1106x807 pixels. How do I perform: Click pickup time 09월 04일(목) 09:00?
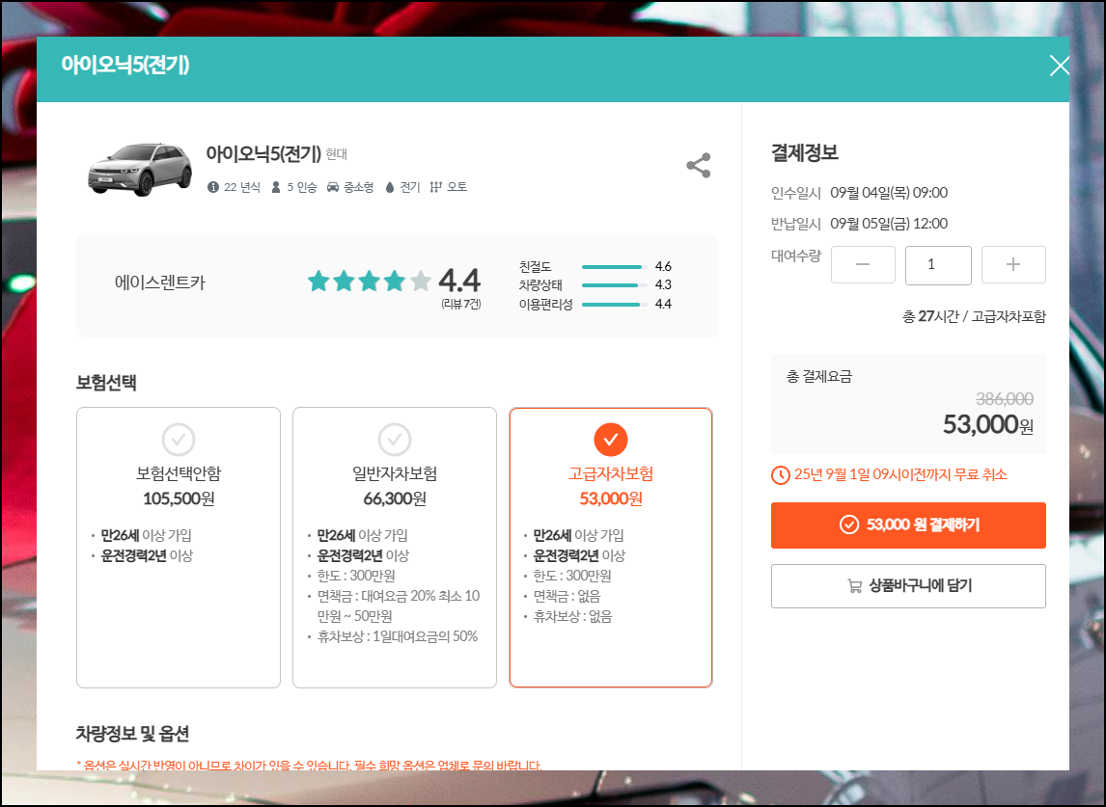(x=889, y=193)
